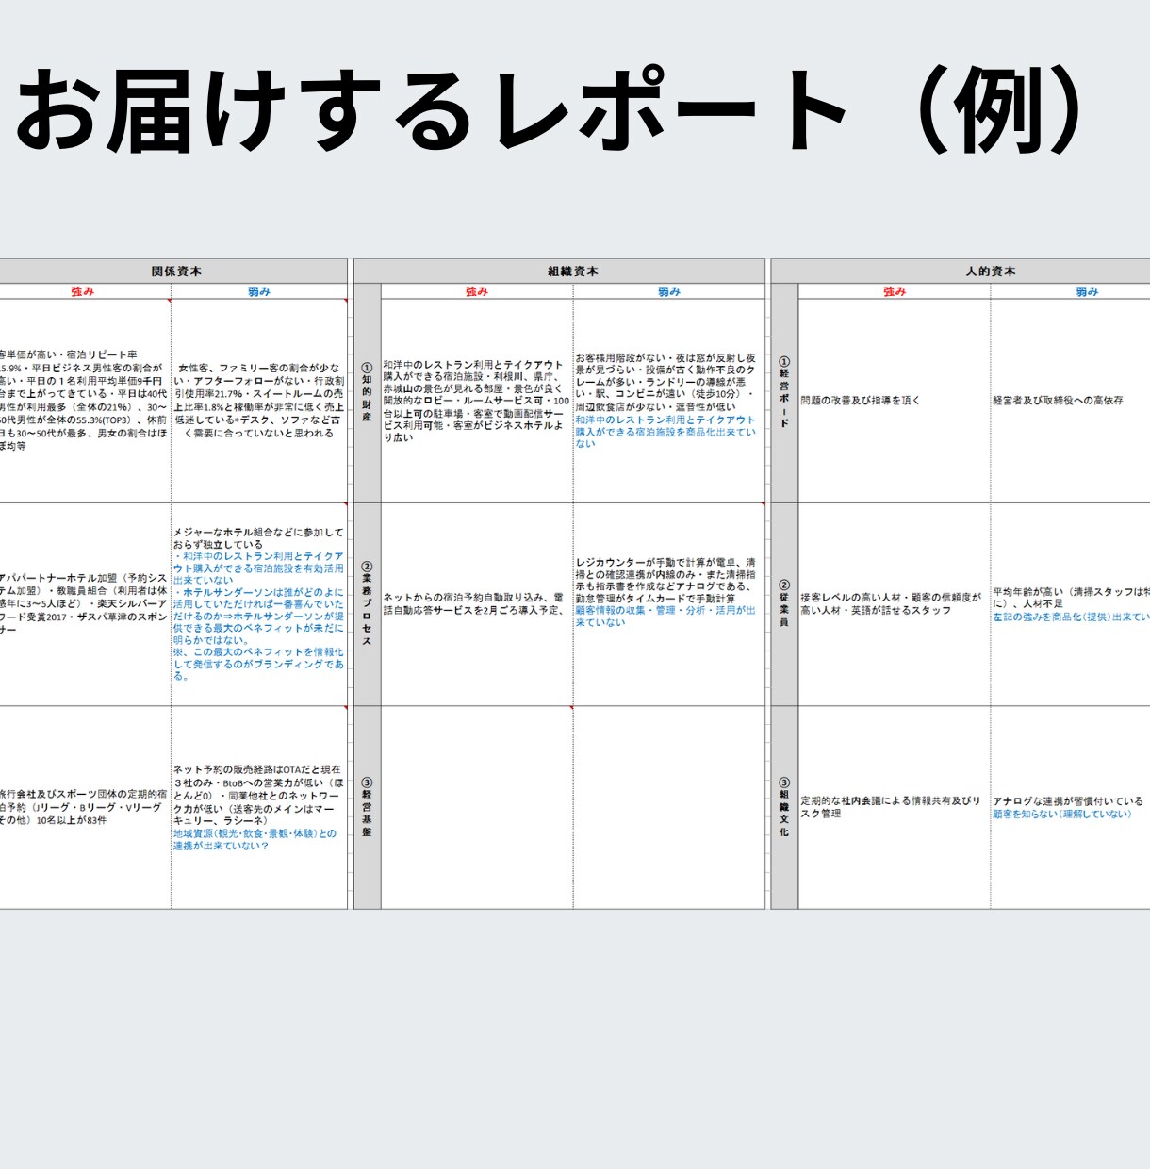The image size is (1150, 1169).
Task: Click cell starting ネット予約の販売経路はOTAだと
Action: [259, 808]
